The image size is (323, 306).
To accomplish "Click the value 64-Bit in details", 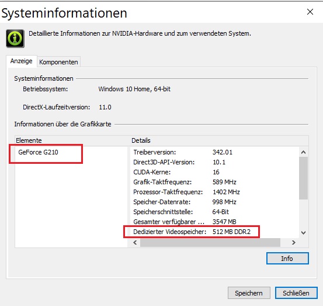I will pos(221,212).
